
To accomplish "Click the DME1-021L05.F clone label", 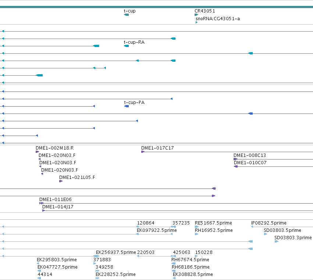I will click(77, 177).
